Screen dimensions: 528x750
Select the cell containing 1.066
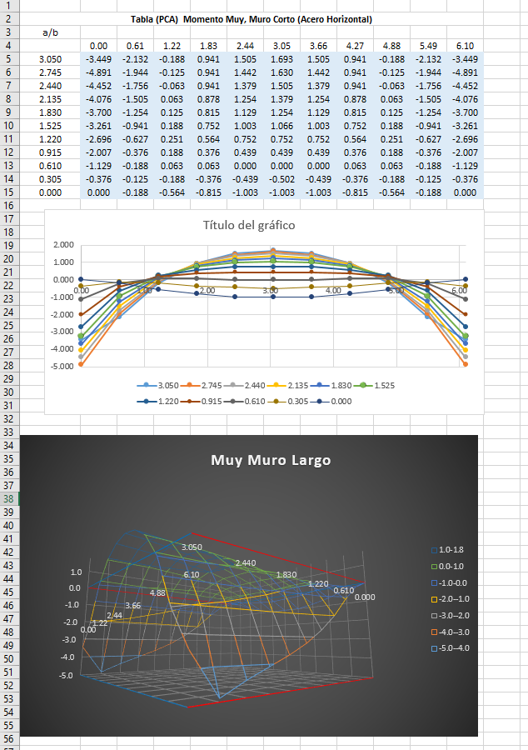point(282,126)
